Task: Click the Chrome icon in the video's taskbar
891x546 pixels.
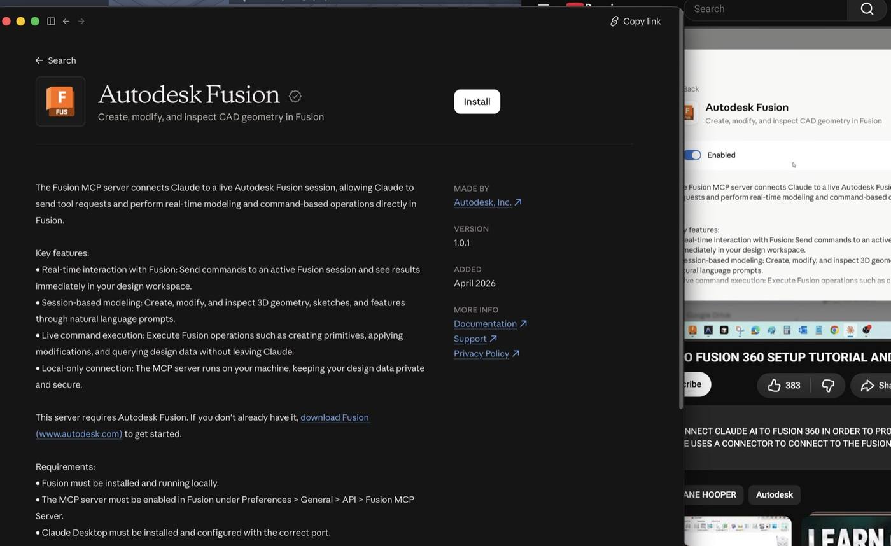Action: (834, 330)
